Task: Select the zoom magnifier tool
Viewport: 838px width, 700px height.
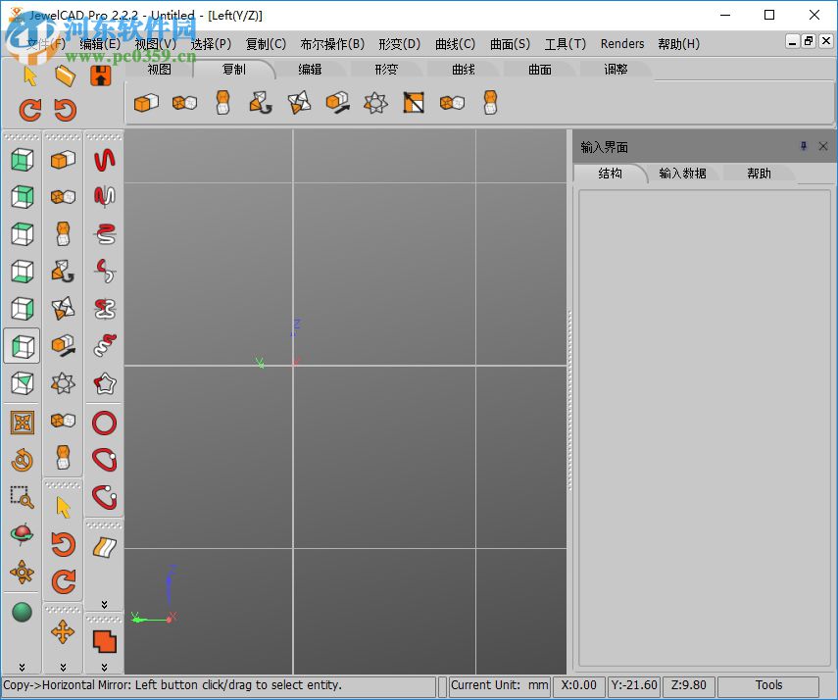Action: 22,498
